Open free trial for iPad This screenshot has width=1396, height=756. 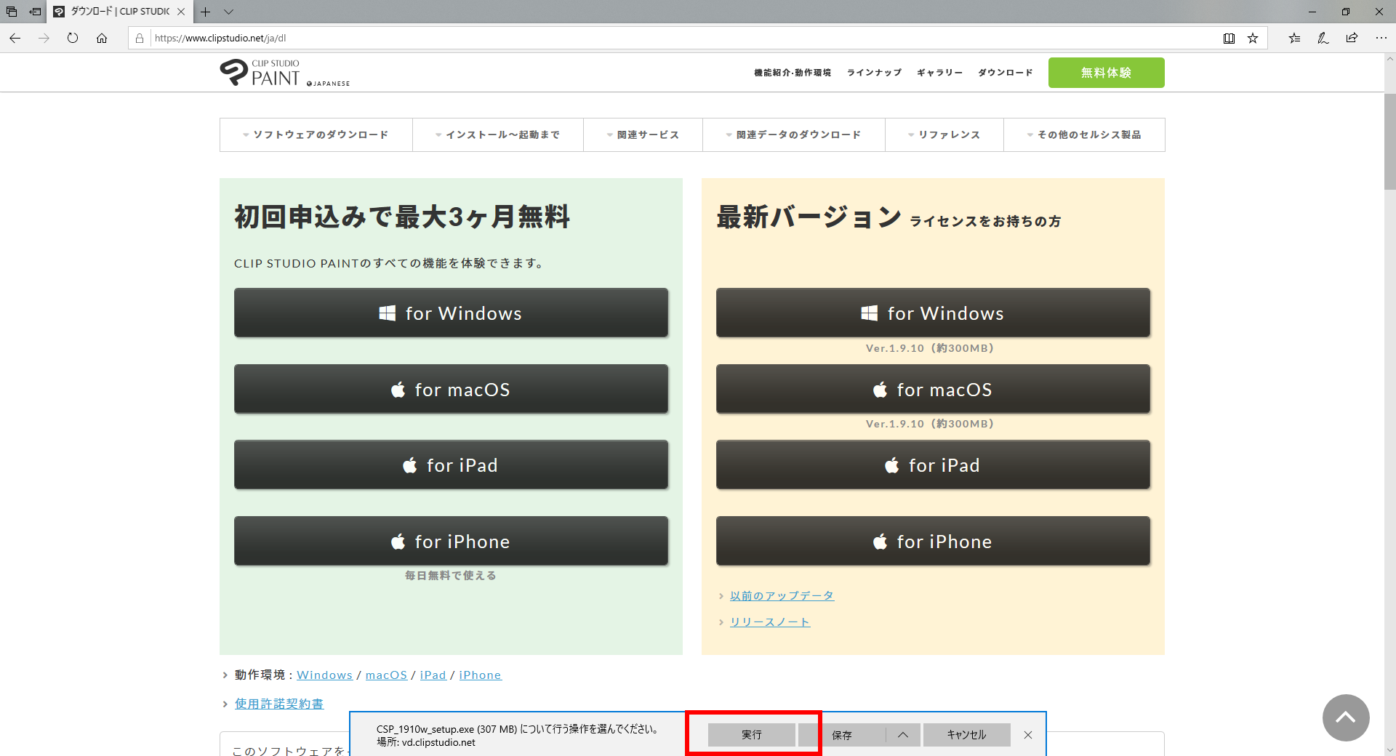451,465
